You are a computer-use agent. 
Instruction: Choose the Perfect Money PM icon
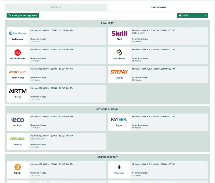[17, 52]
